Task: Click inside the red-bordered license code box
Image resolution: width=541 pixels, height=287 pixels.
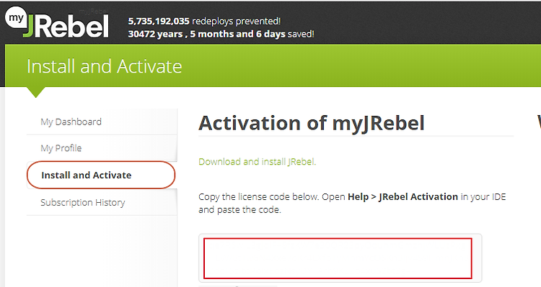Action: [x=338, y=258]
